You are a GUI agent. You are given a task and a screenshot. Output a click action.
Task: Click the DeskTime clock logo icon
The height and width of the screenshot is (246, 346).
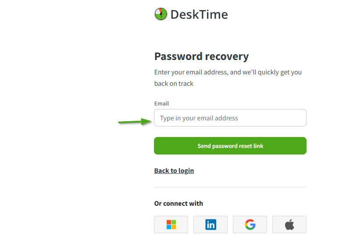(161, 14)
